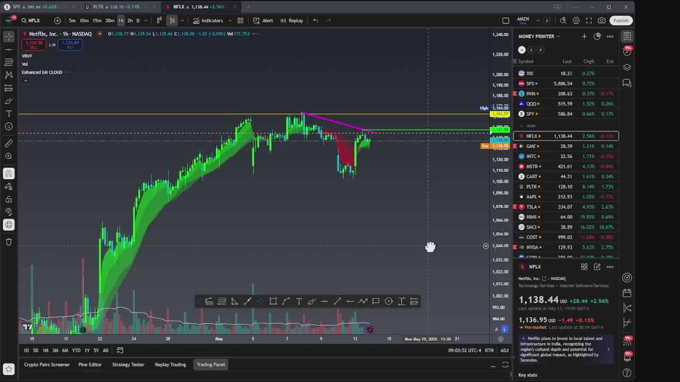The image size is (680, 382).
Task: Enter fullscreen mode
Action: (589, 20)
